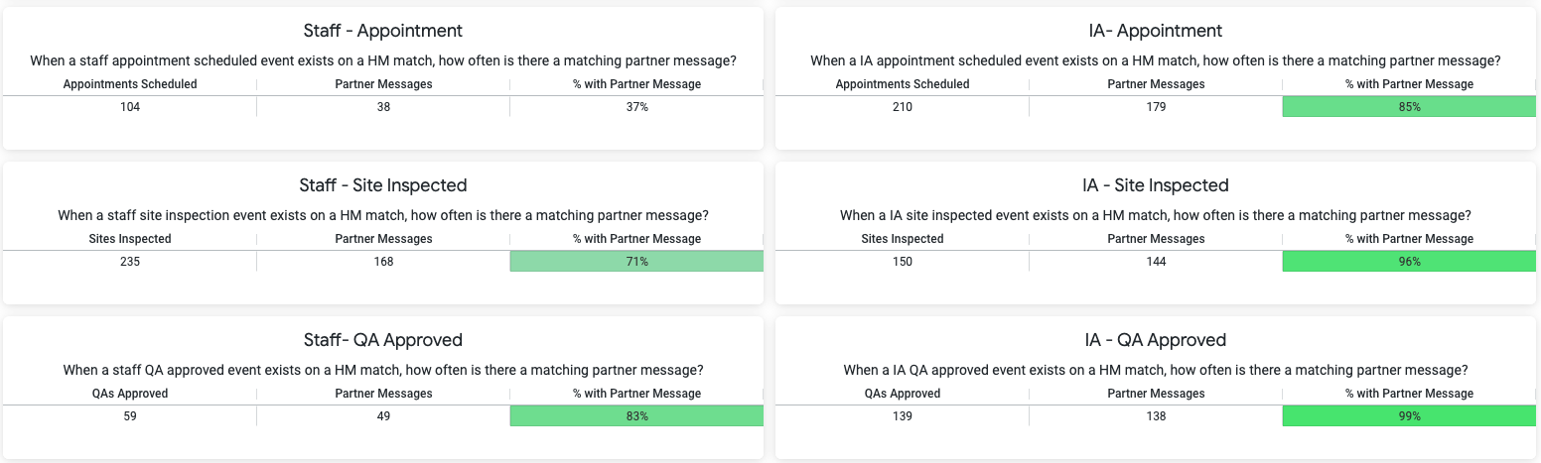Select the 37% cell in Staff - Appointment
The height and width of the screenshot is (463, 1541).
(636, 107)
